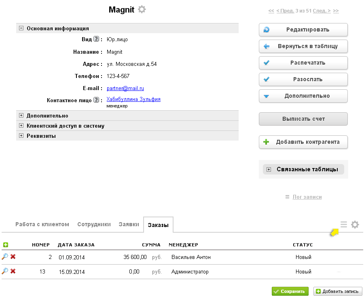Delete order 13 using red cross
This screenshot has height=305, width=364.
pyautogui.click(x=13, y=271)
